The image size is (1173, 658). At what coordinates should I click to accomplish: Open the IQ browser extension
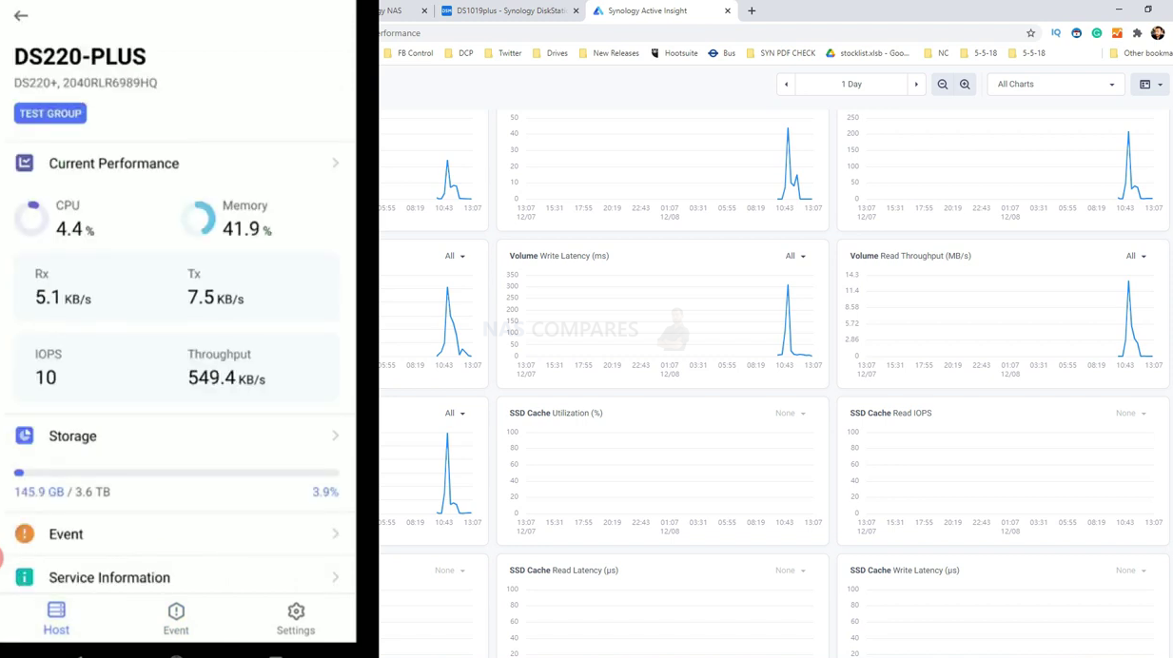1056,33
